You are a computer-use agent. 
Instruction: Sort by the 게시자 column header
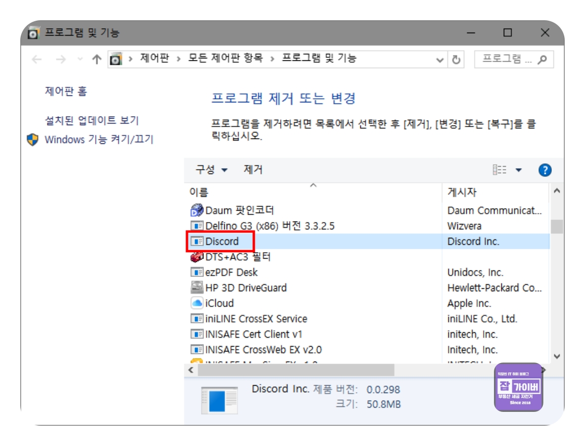click(462, 192)
